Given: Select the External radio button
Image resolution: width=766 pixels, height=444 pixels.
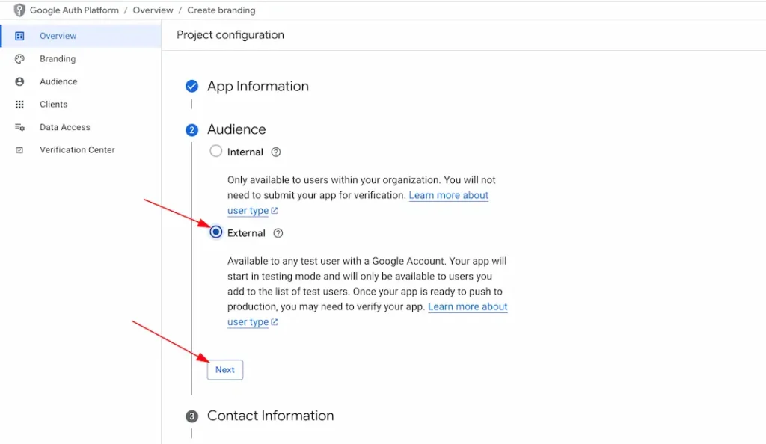Looking at the screenshot, I should coord(216,232).
